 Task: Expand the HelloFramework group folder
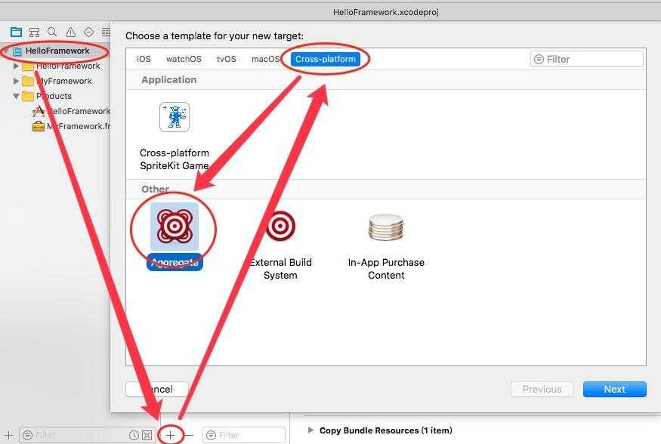pos(16,66)
